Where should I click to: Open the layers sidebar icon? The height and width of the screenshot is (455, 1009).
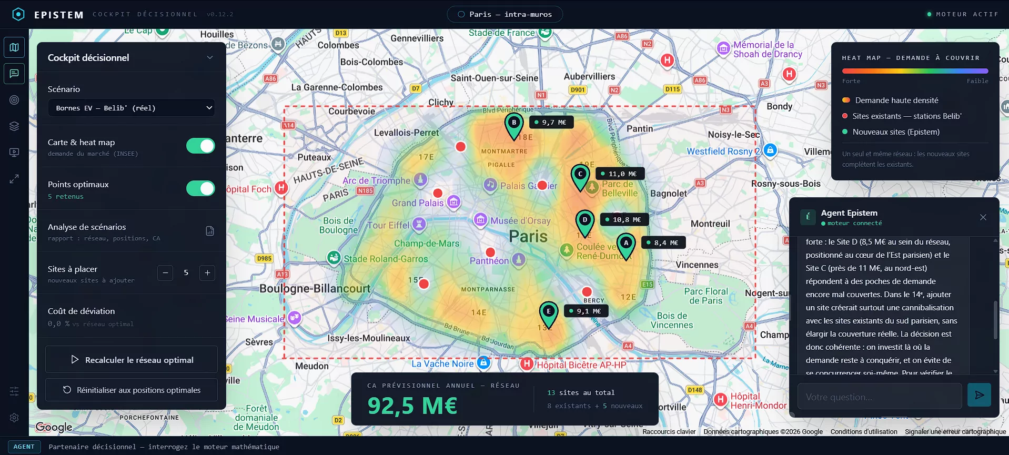(14, 126)
